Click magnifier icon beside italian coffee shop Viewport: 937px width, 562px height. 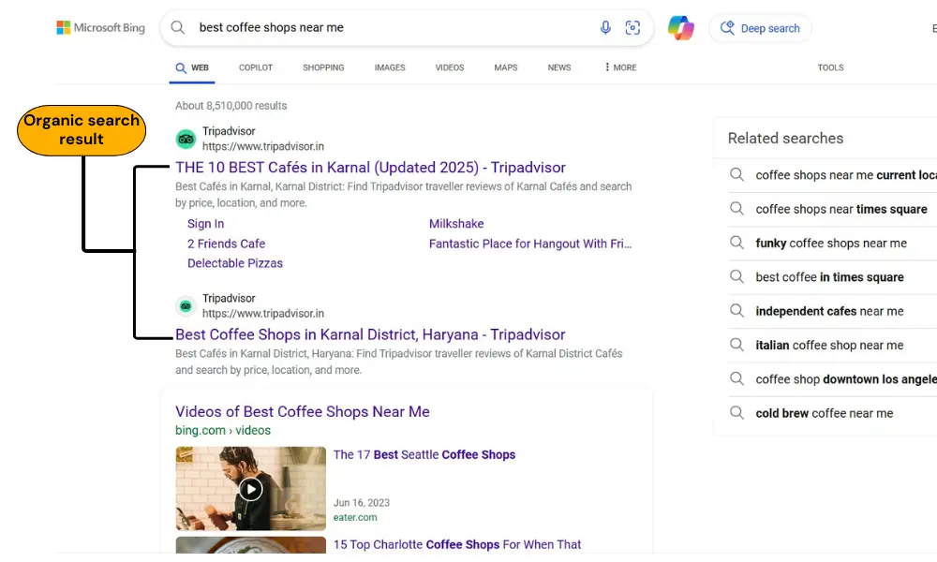pos(736,345)
